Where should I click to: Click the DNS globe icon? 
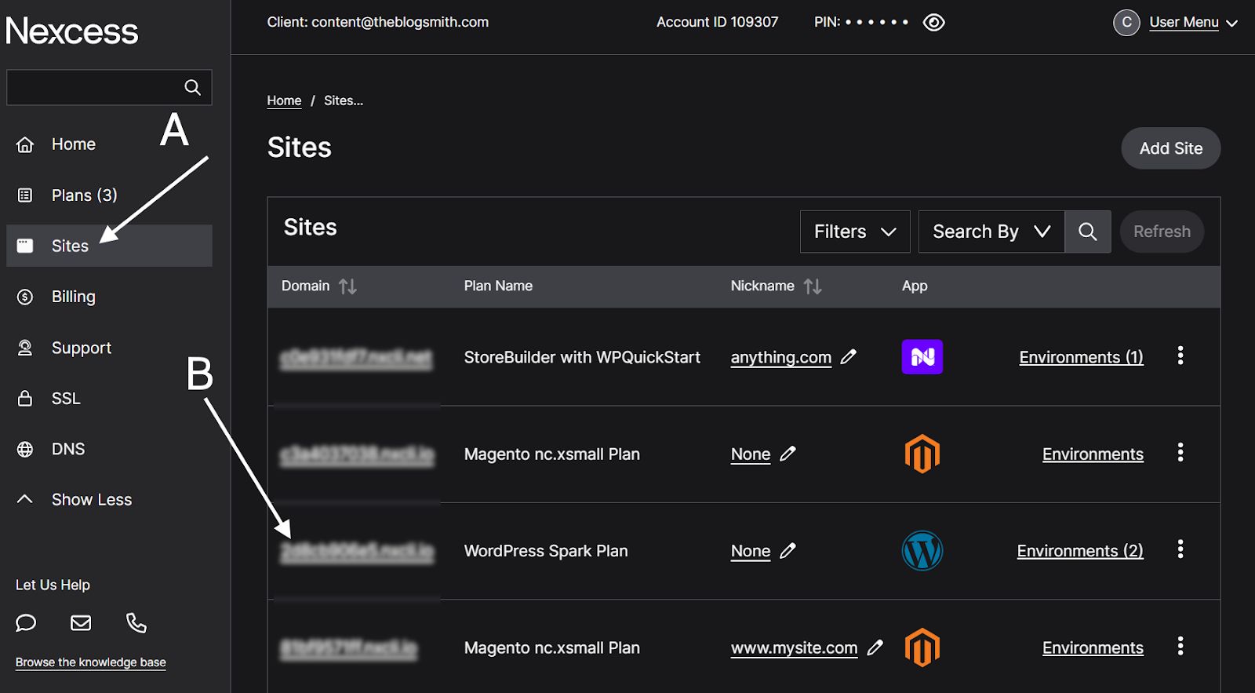click(x=25, y=449)
